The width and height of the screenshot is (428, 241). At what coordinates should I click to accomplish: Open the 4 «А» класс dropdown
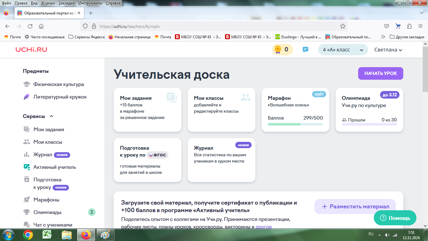click(343, 50)
